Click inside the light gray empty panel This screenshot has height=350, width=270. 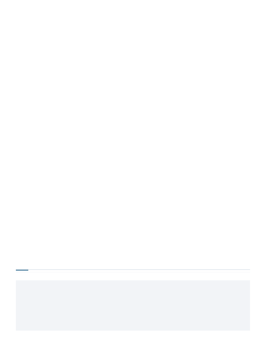click(133, 305)
